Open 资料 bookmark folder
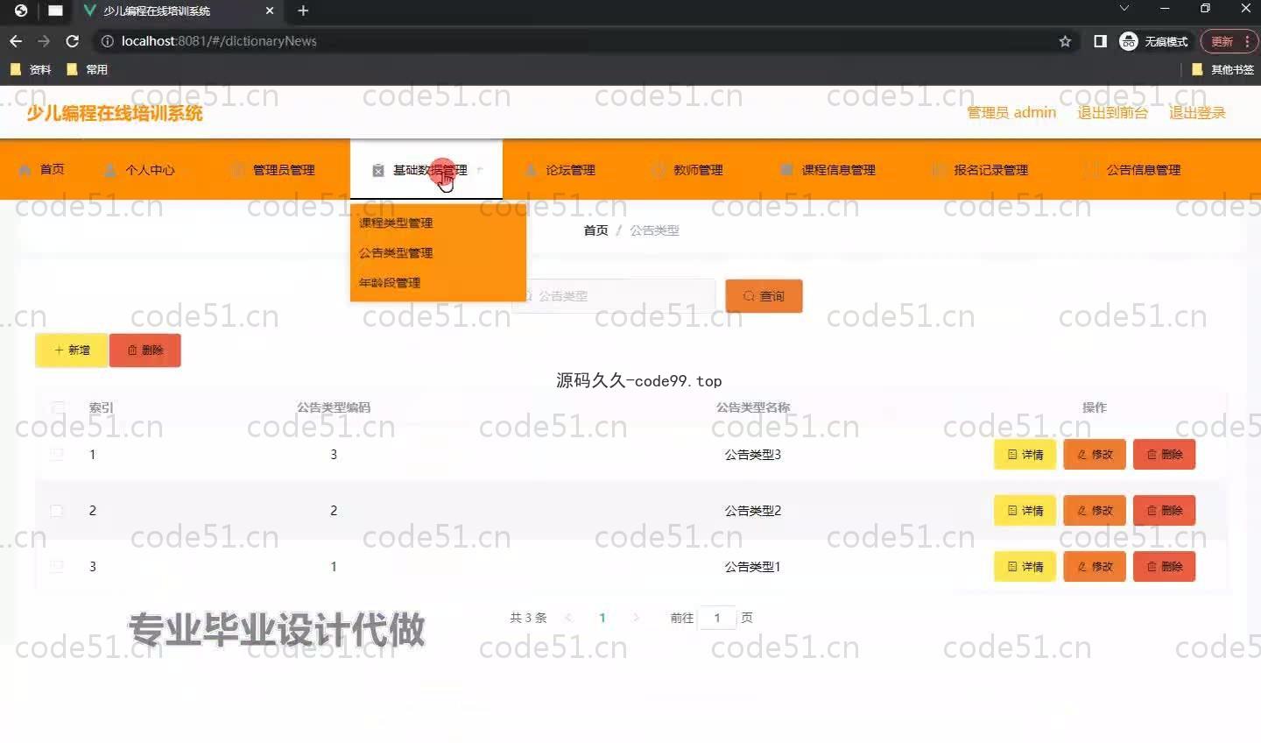The height and width of the screenshot is (743, 1261). (x=31, y=69)
